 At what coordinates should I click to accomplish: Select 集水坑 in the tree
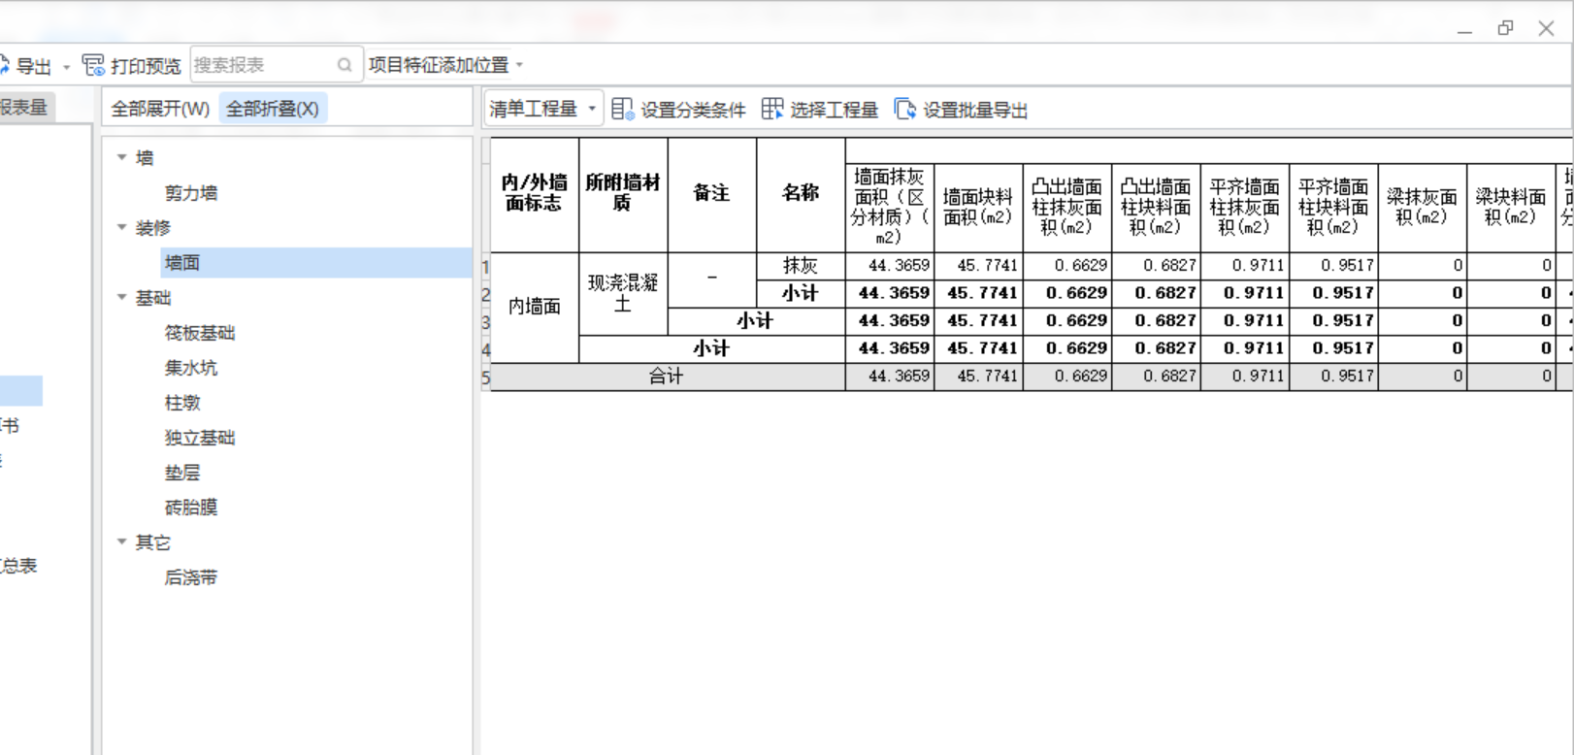click(x=191, y=368)
